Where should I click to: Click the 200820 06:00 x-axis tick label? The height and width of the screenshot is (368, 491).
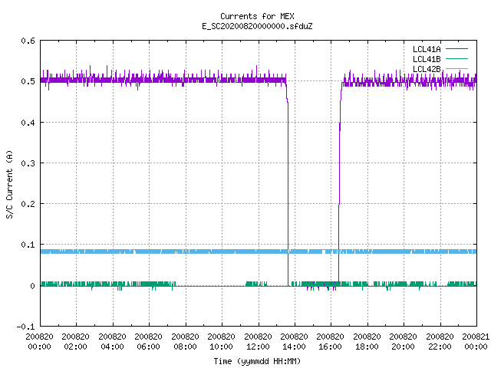click(148, 342)
